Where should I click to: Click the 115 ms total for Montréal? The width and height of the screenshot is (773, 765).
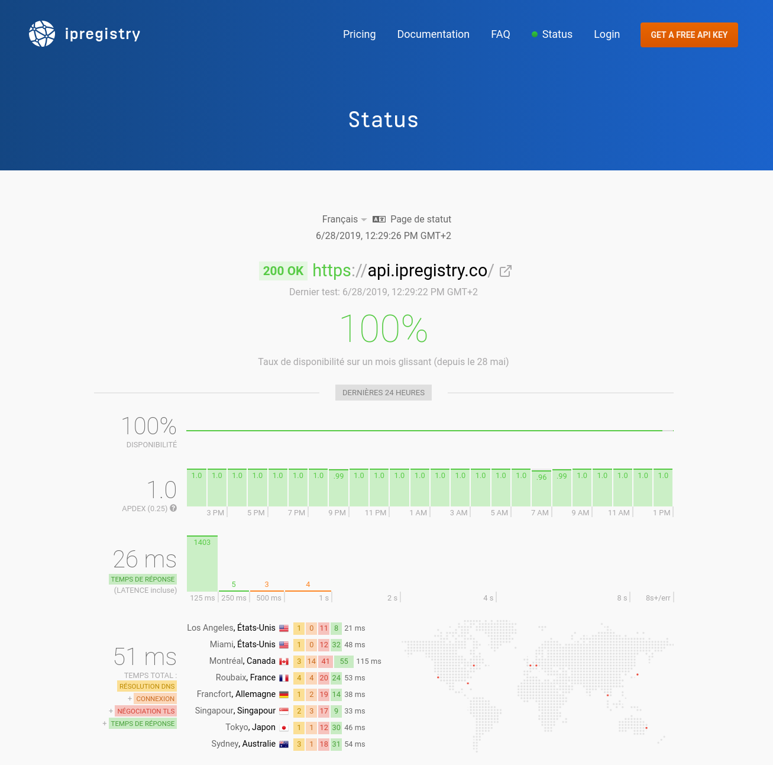(x=368, y=661)
